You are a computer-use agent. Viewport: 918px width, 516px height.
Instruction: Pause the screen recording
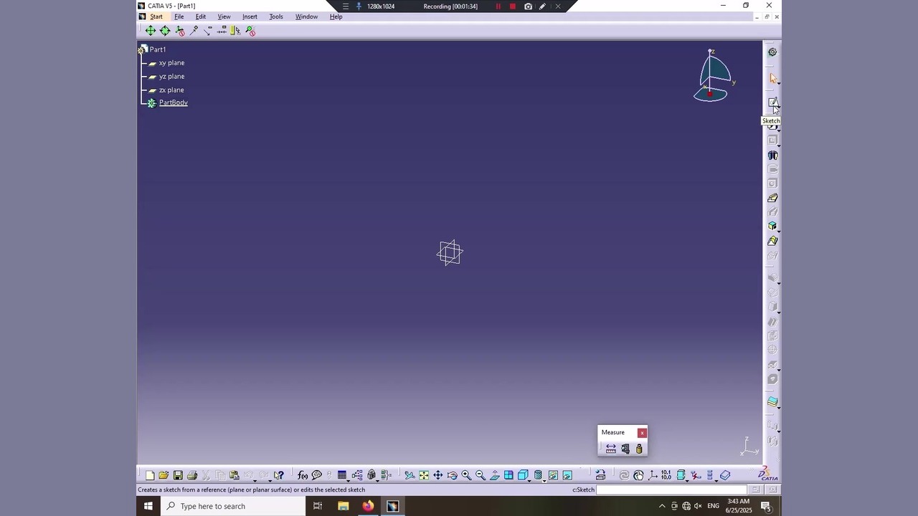click(498, 6)
